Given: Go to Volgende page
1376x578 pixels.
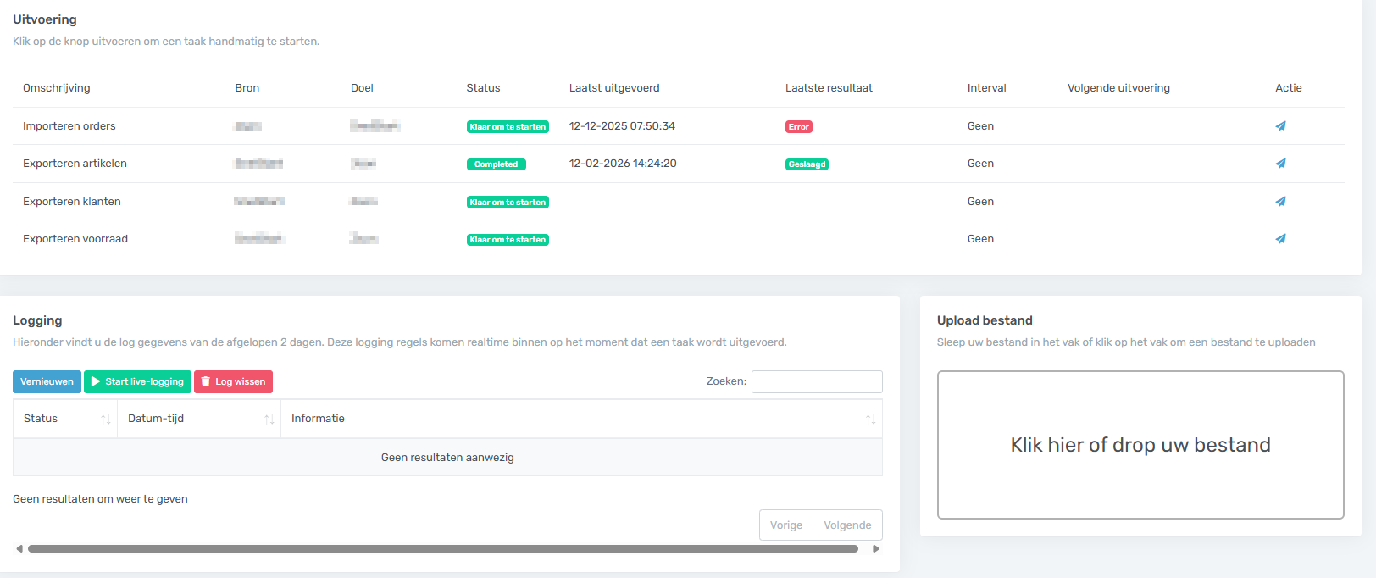Looking at the screenshot, I should click(847, 525).
